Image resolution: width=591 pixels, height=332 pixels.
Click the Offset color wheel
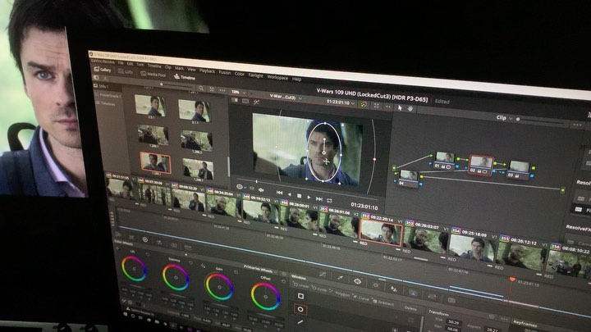265,296
